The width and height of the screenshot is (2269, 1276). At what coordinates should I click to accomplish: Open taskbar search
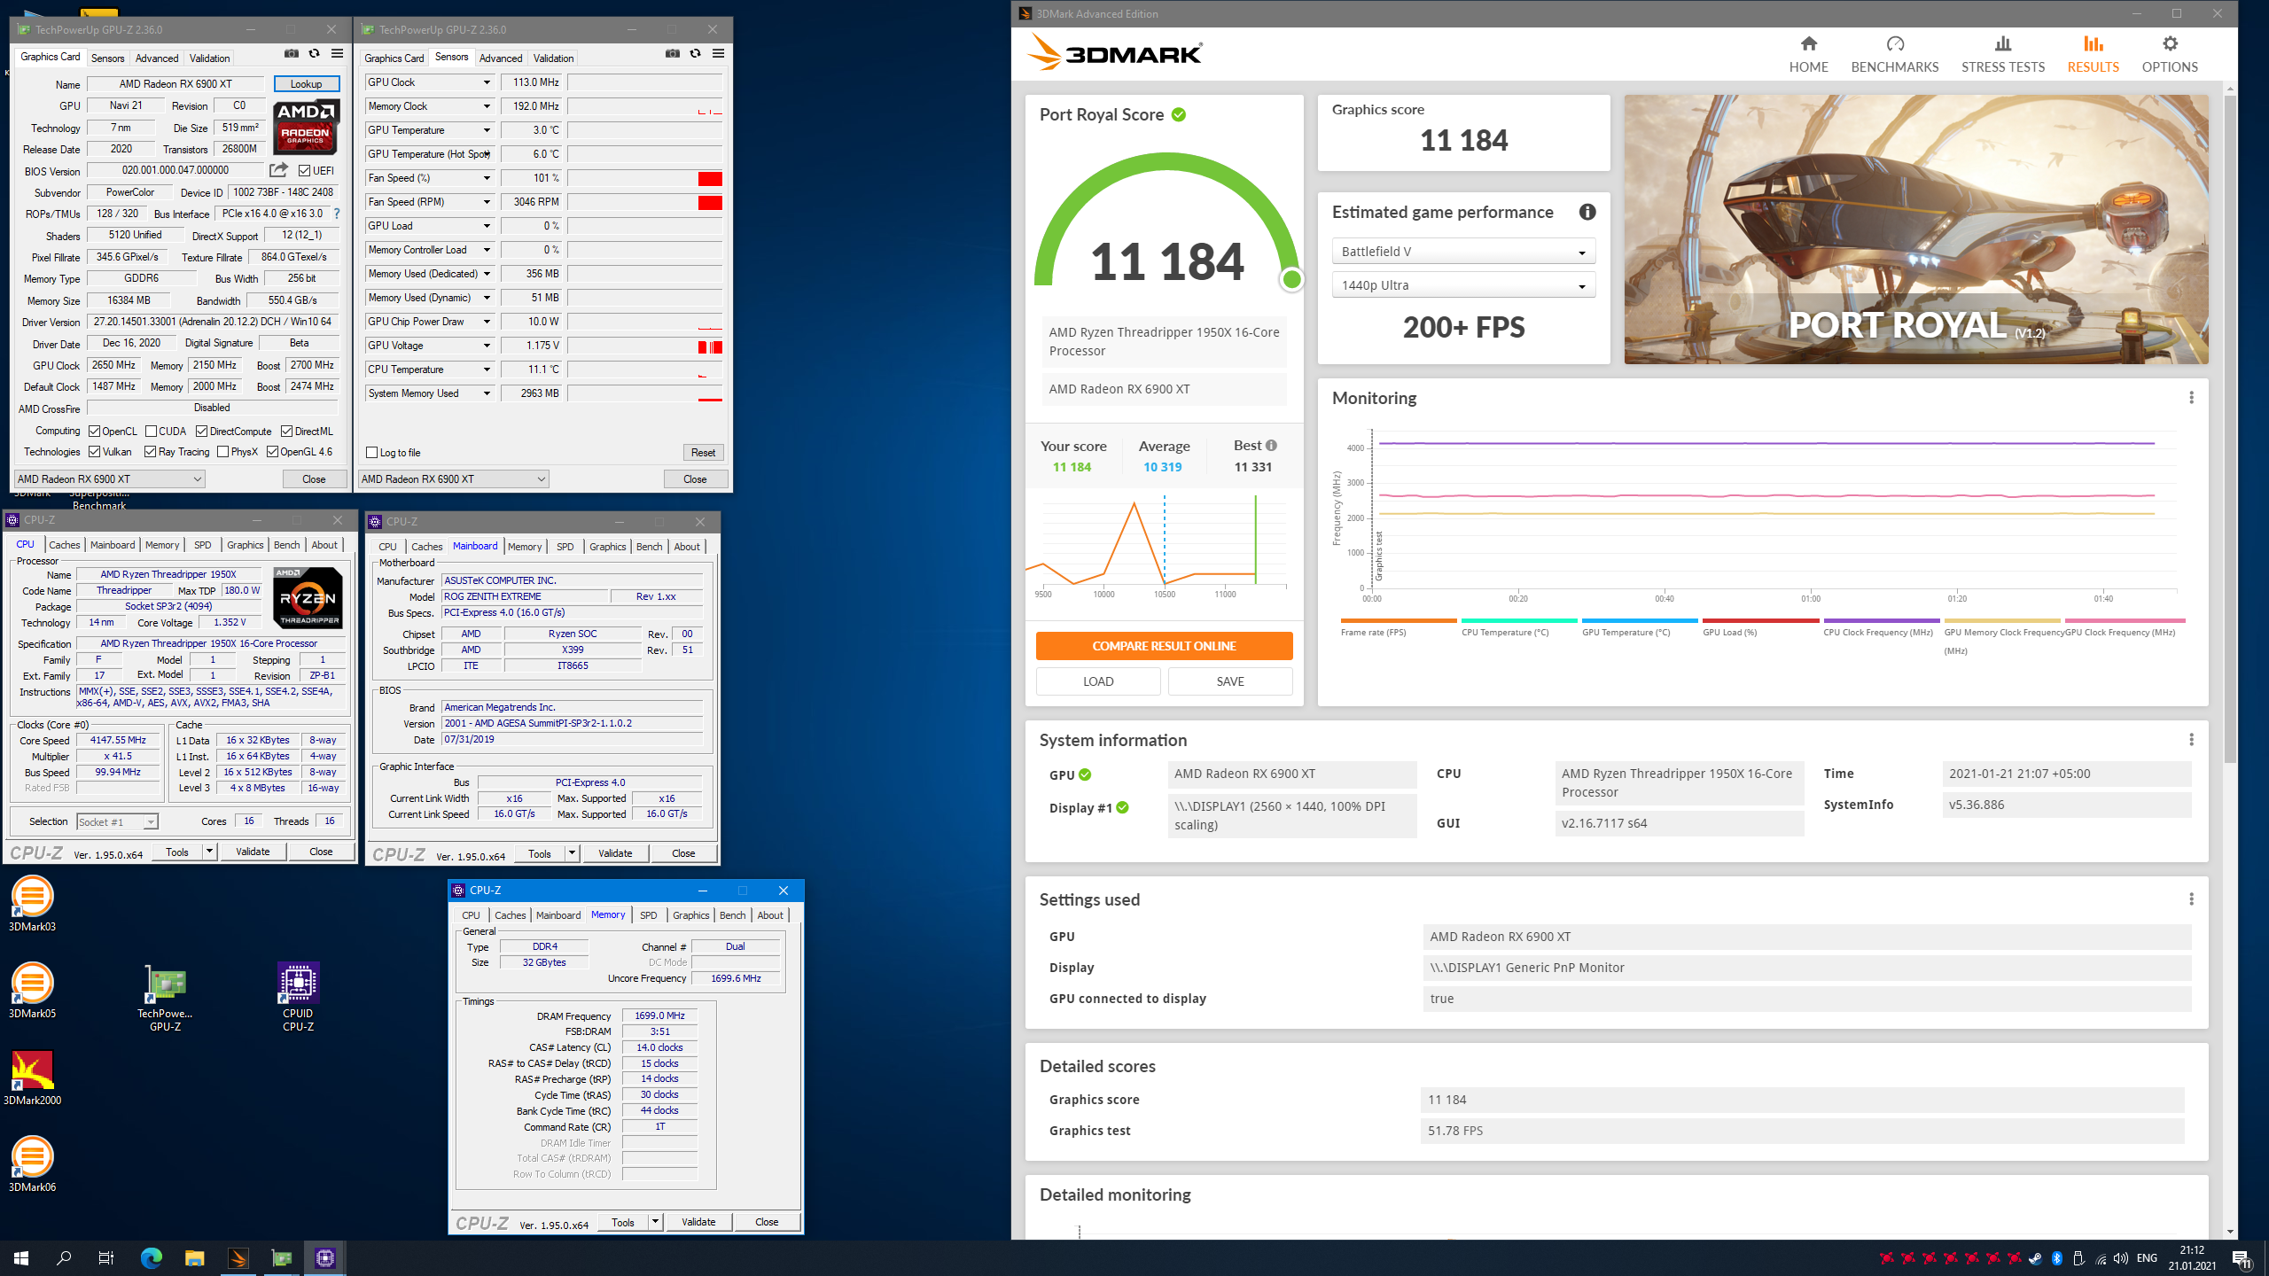64,1257
